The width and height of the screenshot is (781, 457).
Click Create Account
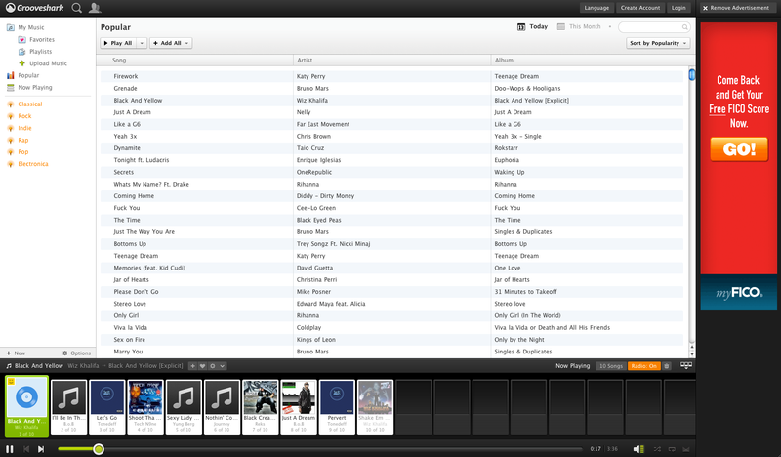pos(640,8)
